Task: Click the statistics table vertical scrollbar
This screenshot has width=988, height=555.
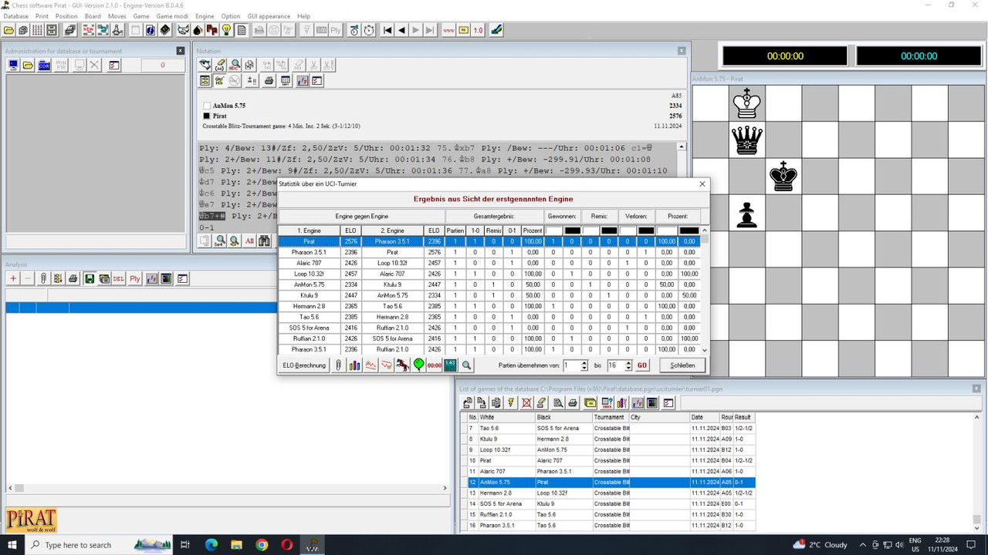Action: 703,290
